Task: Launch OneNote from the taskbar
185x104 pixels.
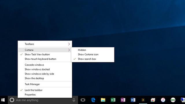Action: [x=123, y=100]
